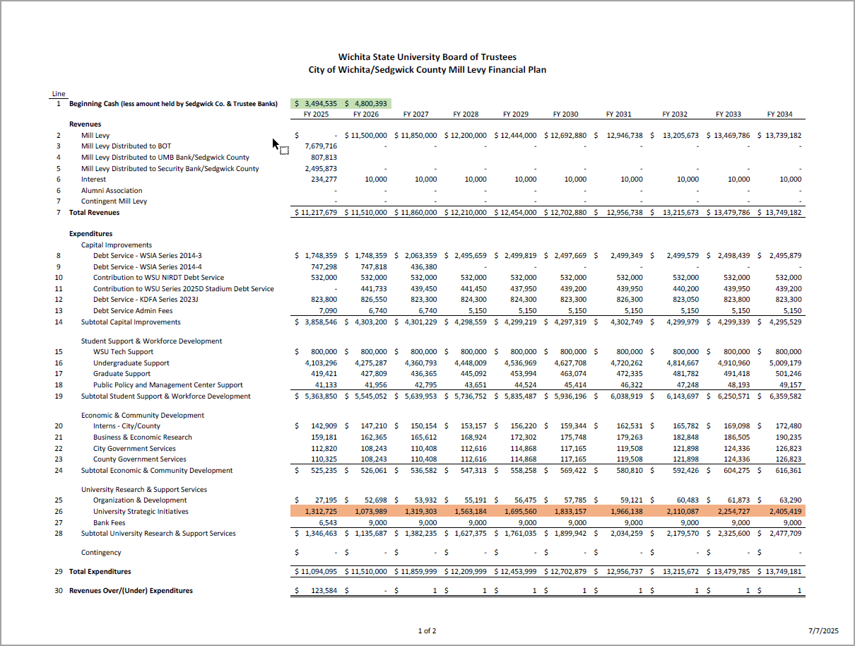Viewport: 855px width, 646px height.
Task: Click the FY 2026 column header
Action: point(366,114)
